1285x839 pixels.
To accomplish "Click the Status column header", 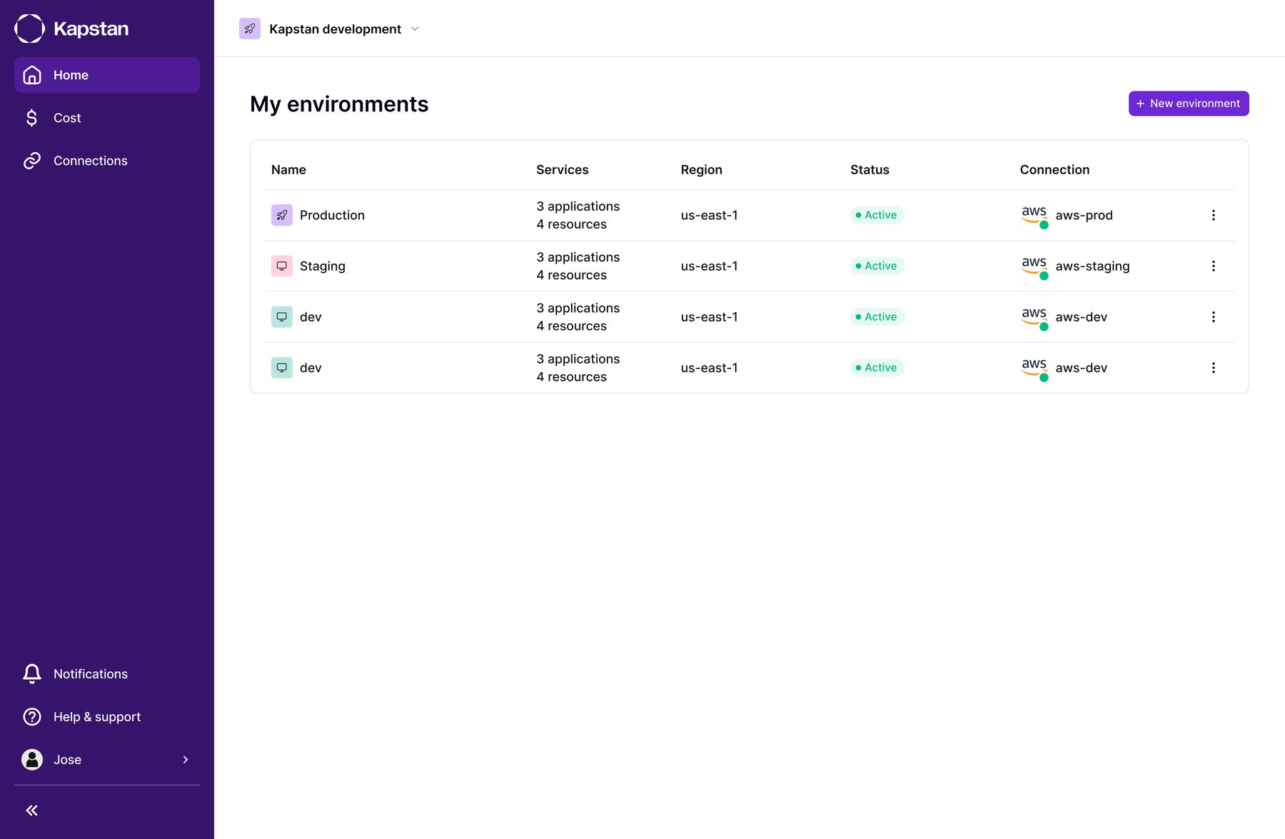I will tap(870, 169).
